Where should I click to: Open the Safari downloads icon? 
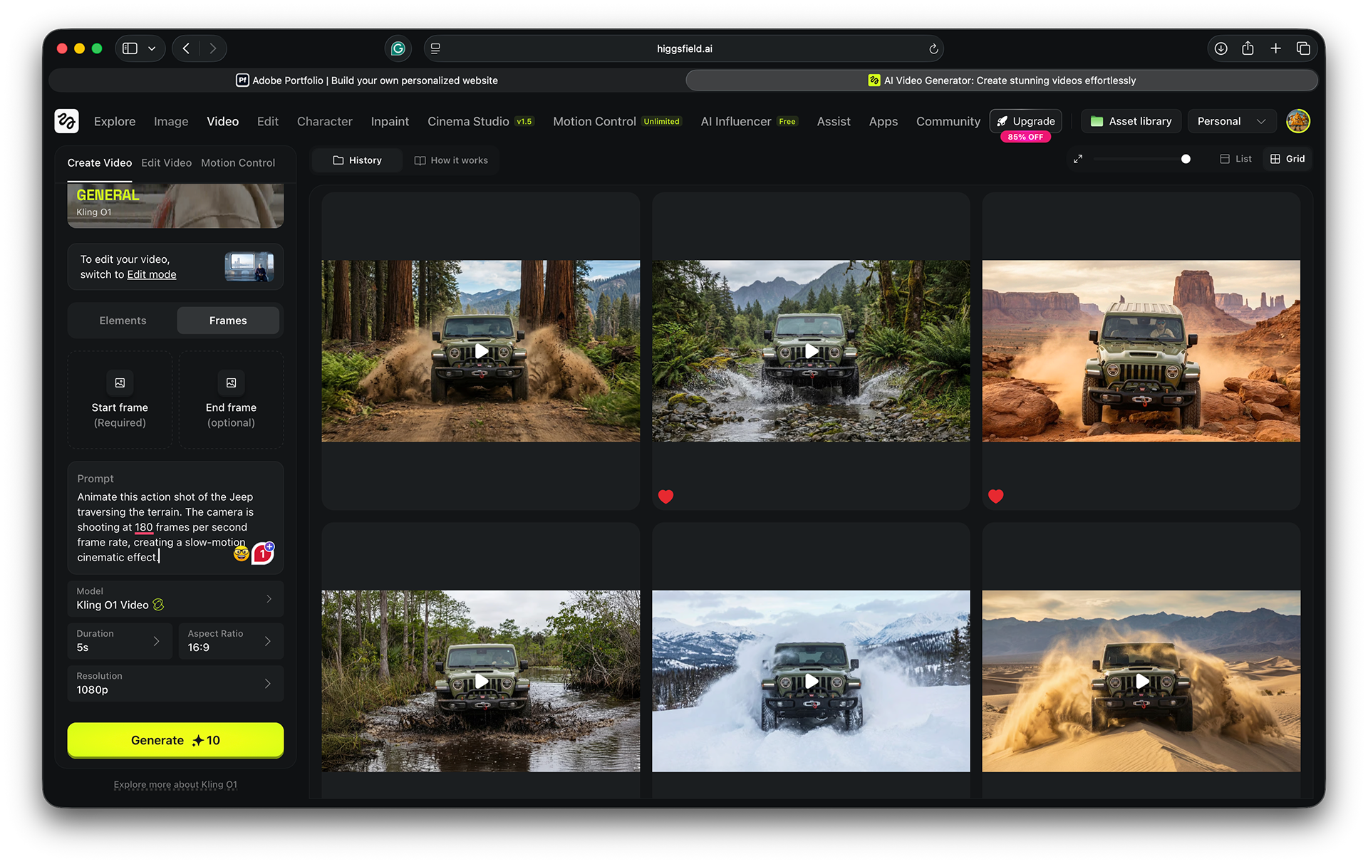pyautogui.click(x=1221, y=48)
